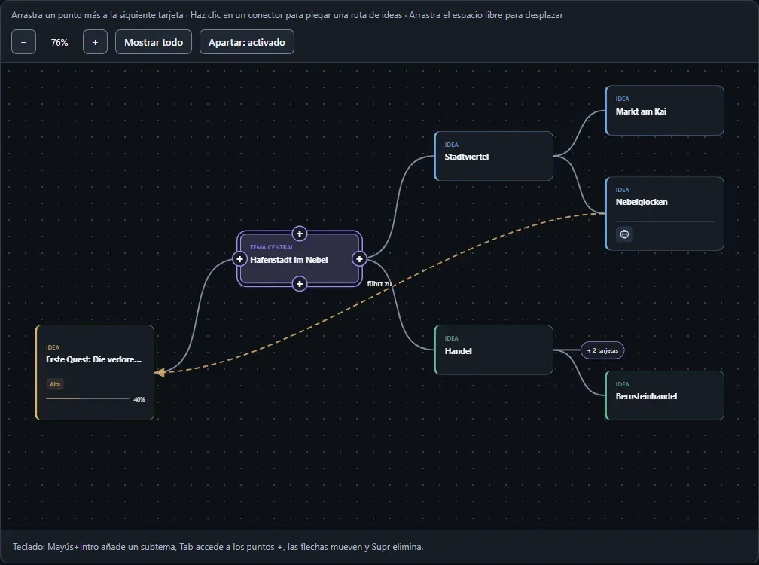The width and height of the screenshot is (759, 565).
Task: Click the 40% progress bar on Erste Quest
Action: (x=87, y=399)
